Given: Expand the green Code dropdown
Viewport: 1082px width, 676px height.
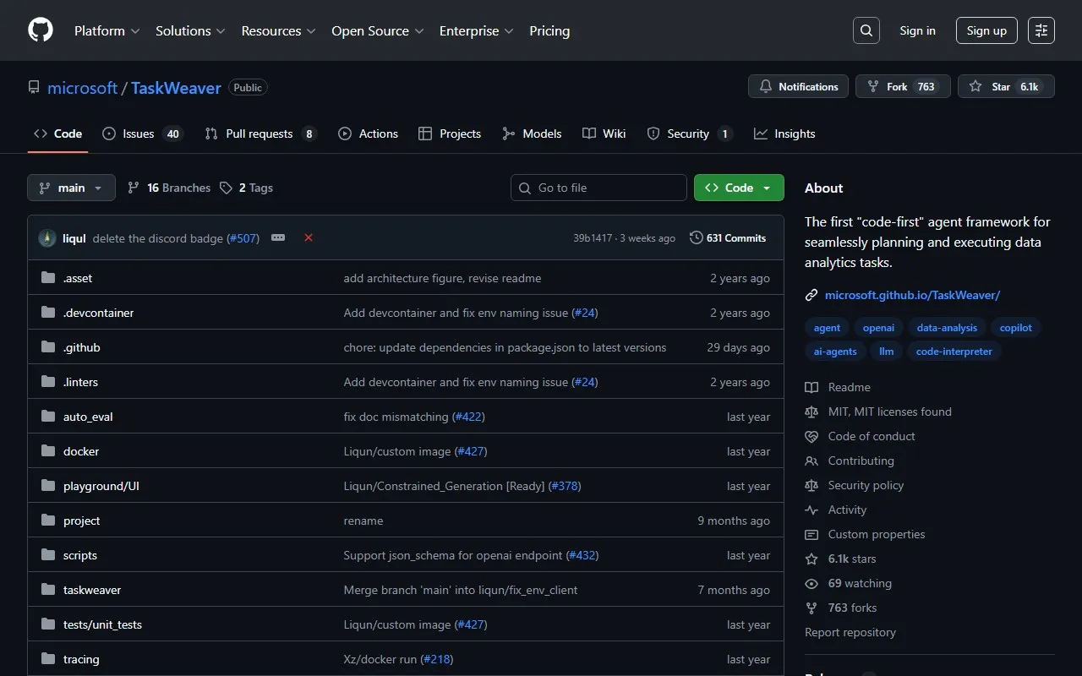Looking at the screenshot, I should click(738, 188).
